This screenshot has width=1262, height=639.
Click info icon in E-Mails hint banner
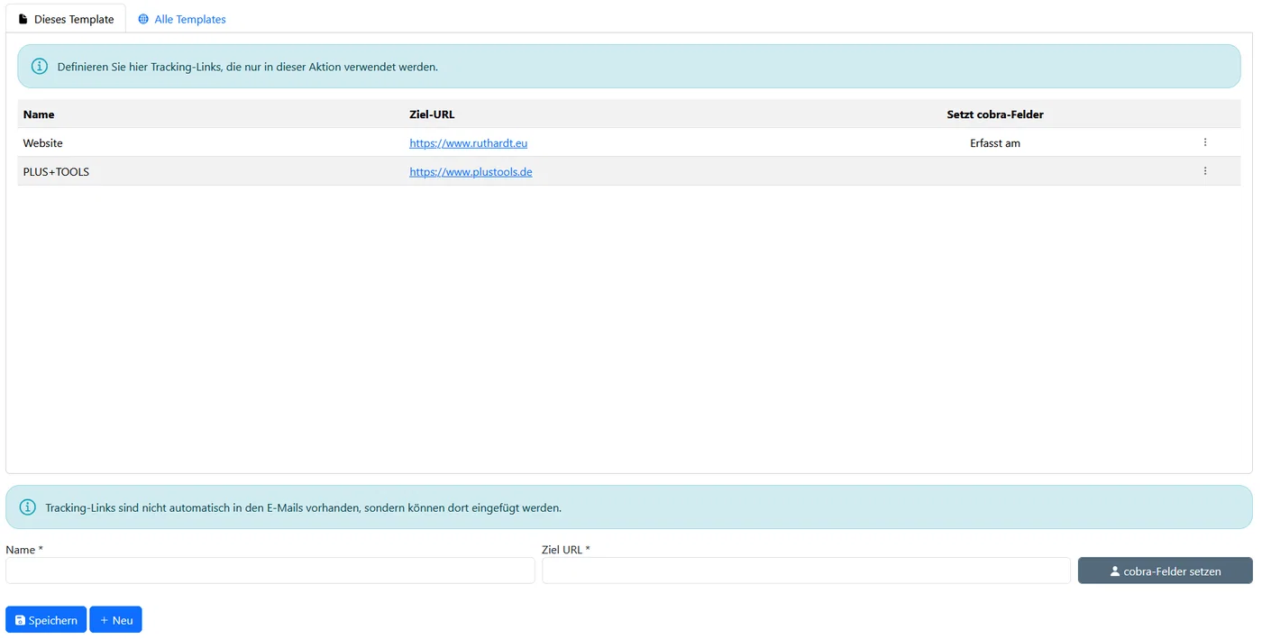tap(28, 507)
